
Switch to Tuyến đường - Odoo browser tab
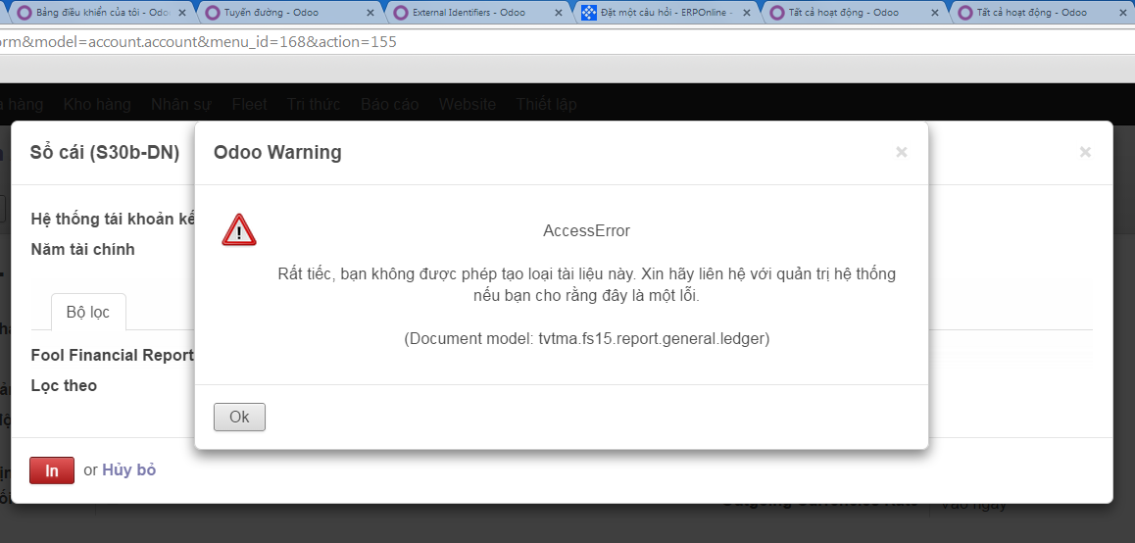click(289, 13)
